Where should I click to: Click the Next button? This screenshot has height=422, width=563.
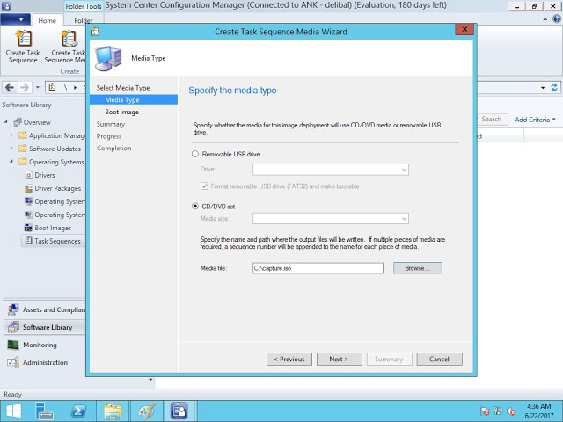click(x=338, y=359)
